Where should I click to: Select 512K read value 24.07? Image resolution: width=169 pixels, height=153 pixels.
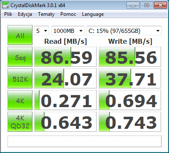[x=65, y=78]
